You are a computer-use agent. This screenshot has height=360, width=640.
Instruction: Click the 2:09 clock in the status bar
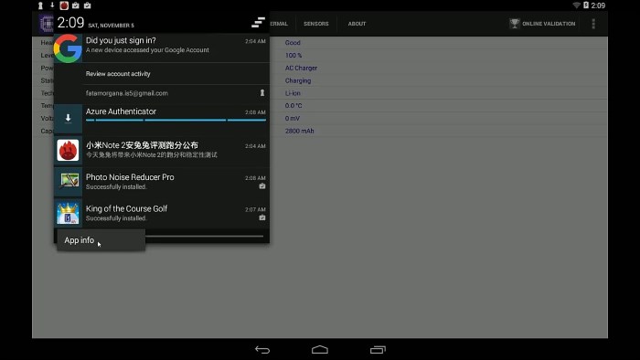(x=598, y=5)
